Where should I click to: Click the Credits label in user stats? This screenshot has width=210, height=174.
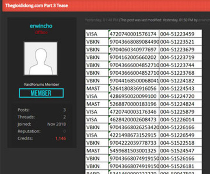point(25,138)
